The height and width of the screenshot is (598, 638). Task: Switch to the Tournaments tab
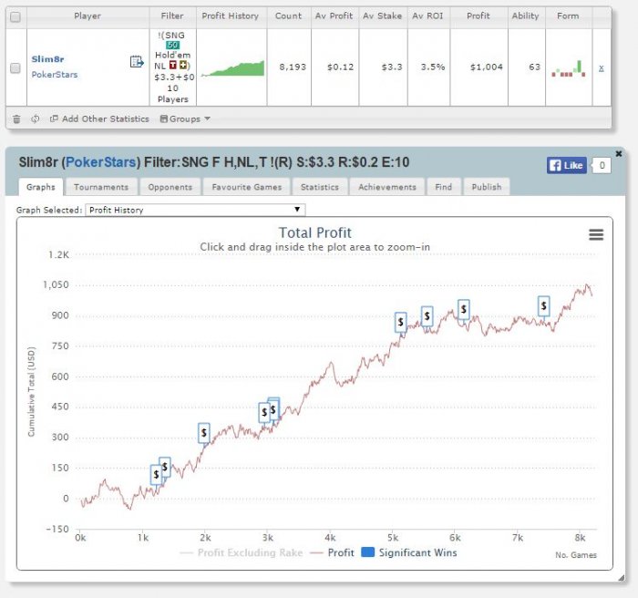(101, 187)
